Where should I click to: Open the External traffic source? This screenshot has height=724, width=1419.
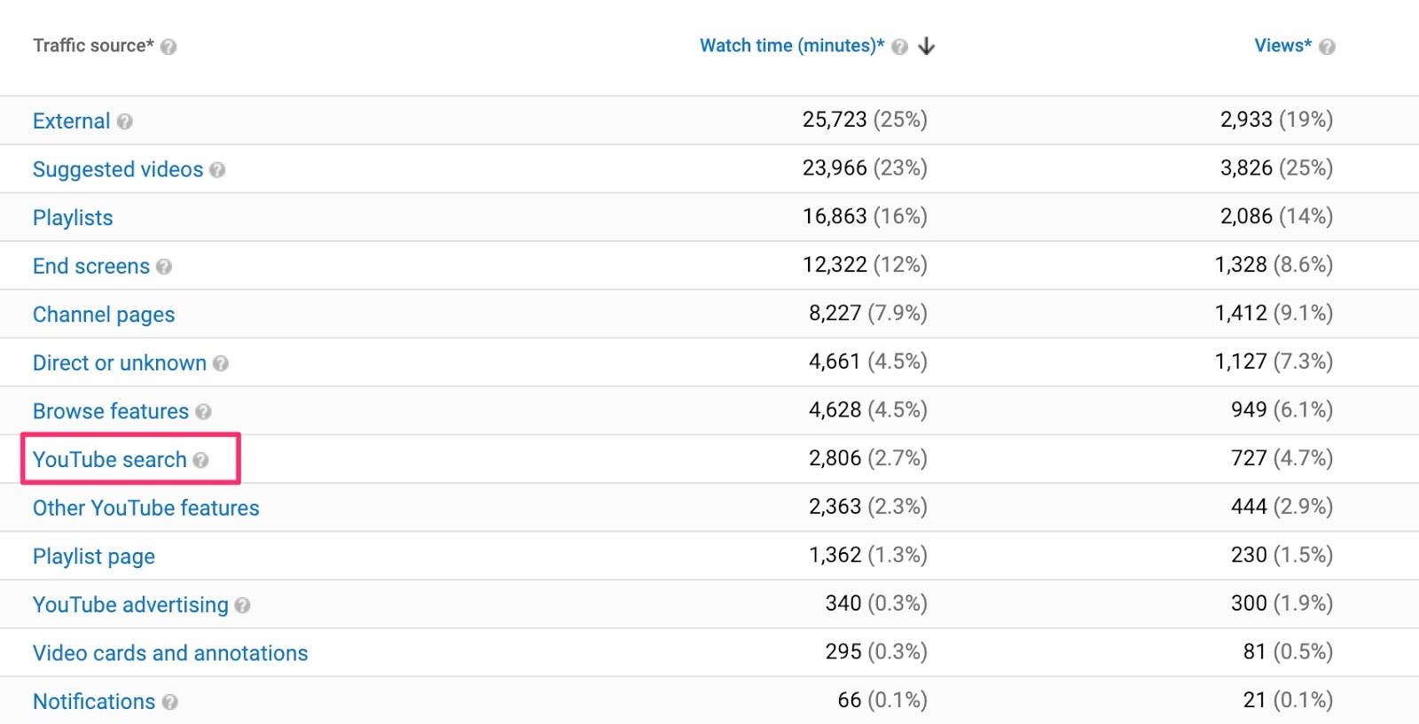click(x=70, y=121)
